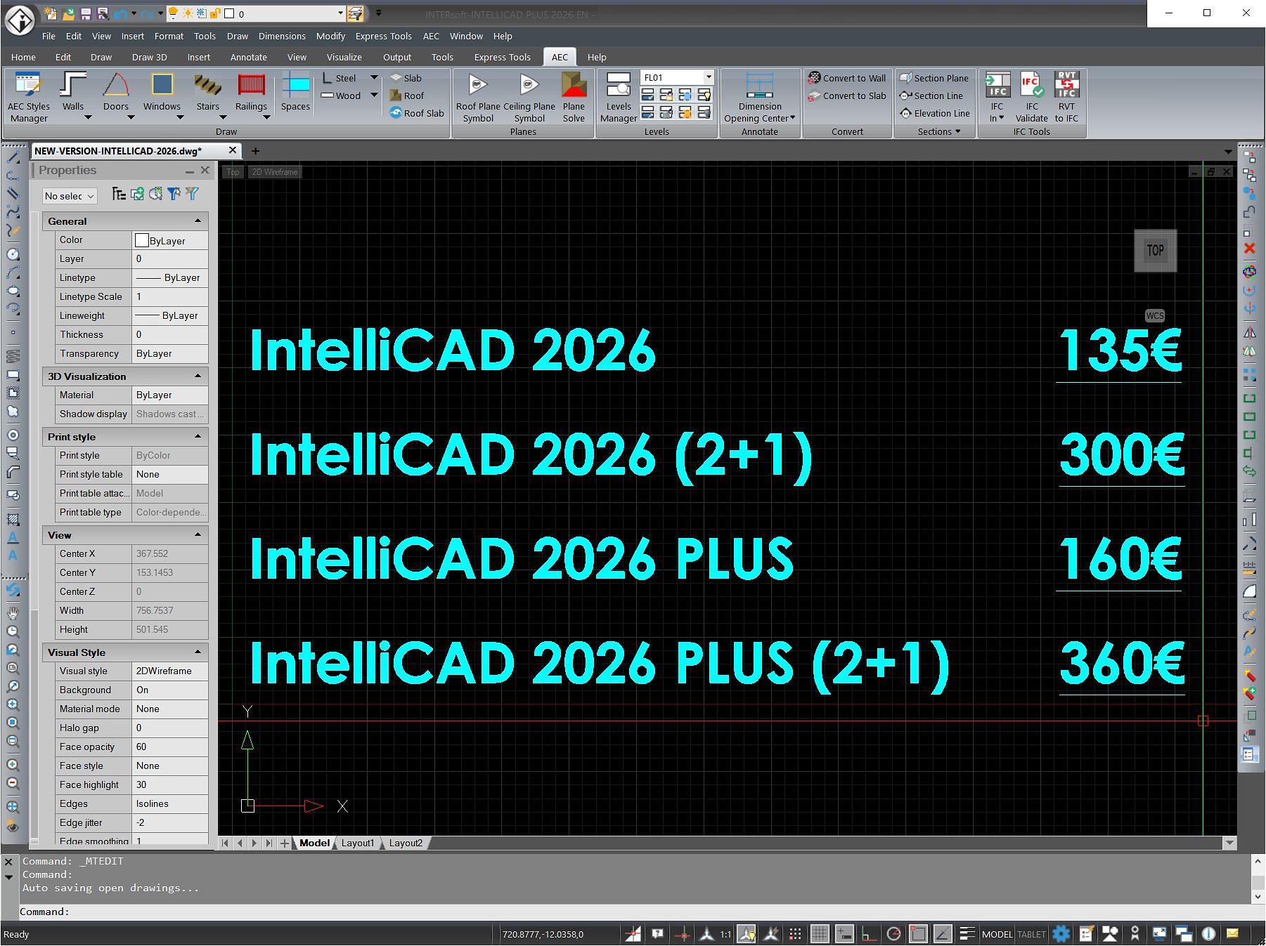Open the layer filter icon beside layer combo
The width and height of the screenshot is (1266, 946).
pos(356,13)
